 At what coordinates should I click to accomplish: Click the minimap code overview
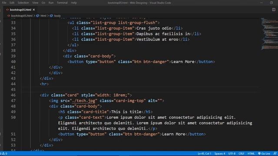coord(269,34)
